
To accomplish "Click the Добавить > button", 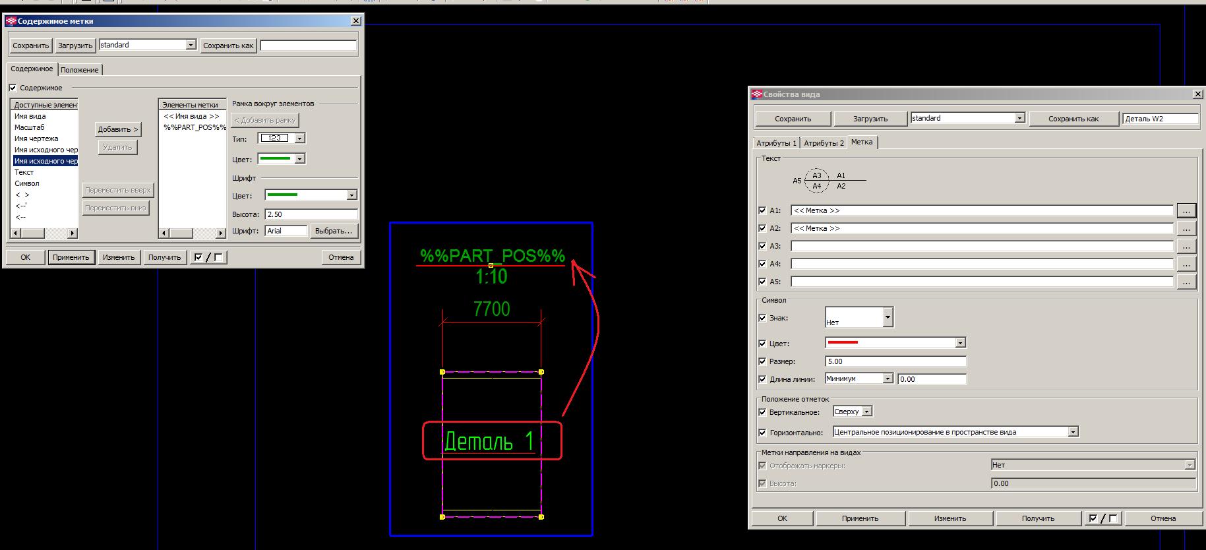I will click(x=118, y=129).
